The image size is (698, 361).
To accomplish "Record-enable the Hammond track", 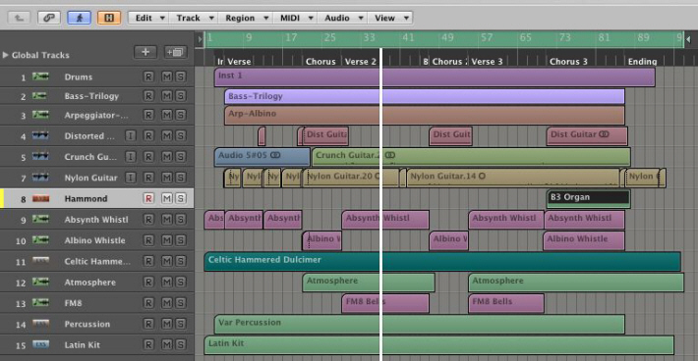I will 148,198.
